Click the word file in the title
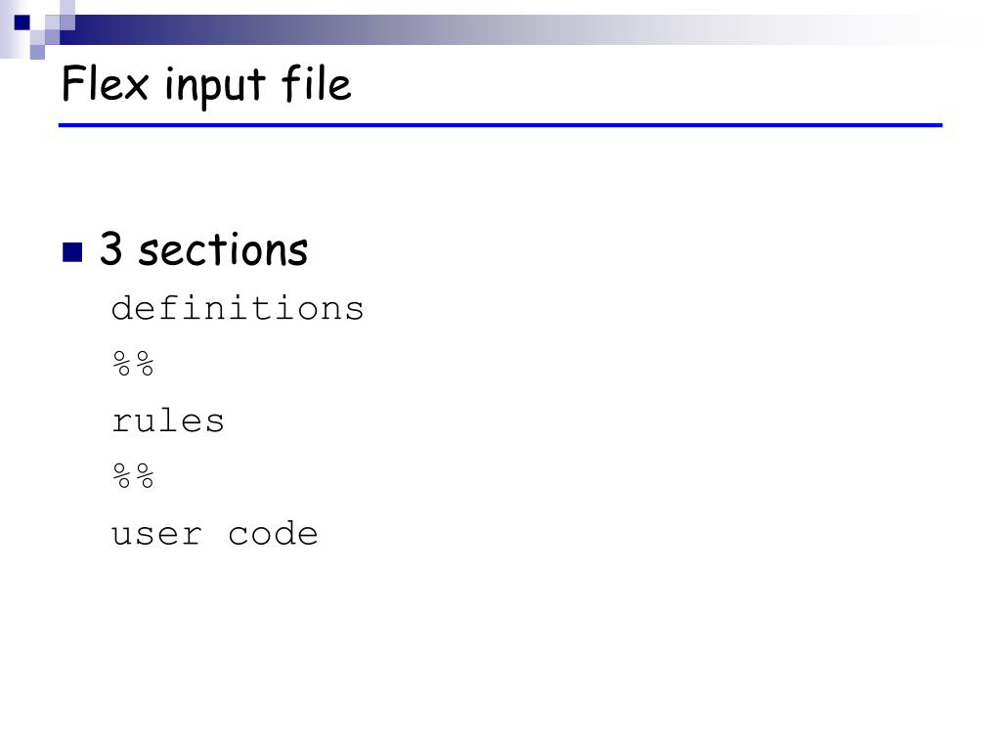1001x751 pixels. pyautogui.click(x=316, y=84)
